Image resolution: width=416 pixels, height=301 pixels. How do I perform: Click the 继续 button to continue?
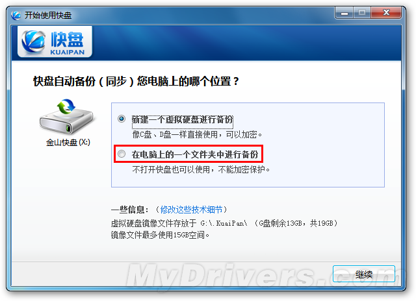point(364,274)
